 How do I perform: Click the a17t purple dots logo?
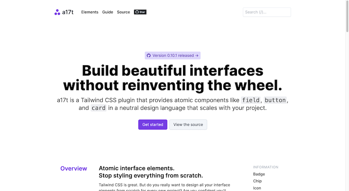57,12
